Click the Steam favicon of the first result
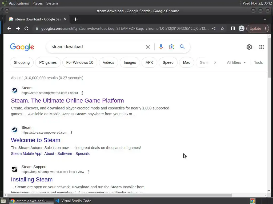This screenshot has width=273, height=204. (15, 90)
